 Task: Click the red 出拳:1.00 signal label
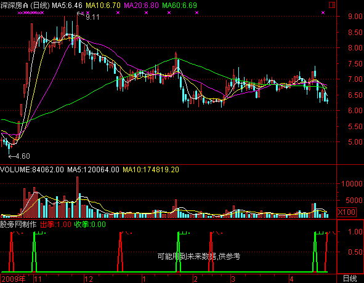click(x=55, y=225)
